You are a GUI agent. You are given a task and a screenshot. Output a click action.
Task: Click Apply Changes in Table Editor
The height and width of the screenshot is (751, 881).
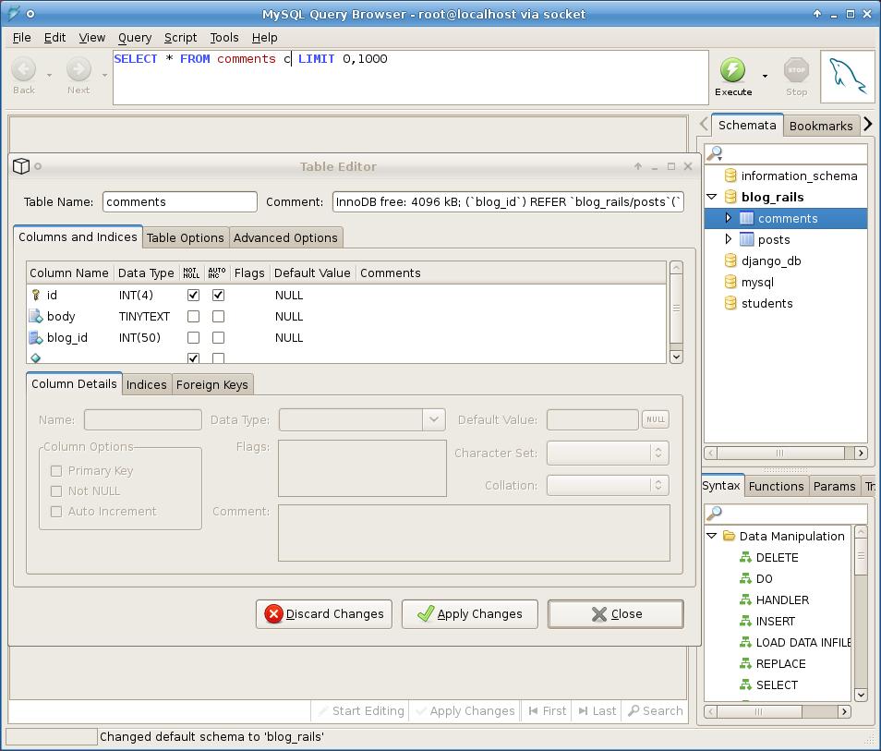(470, 614)
